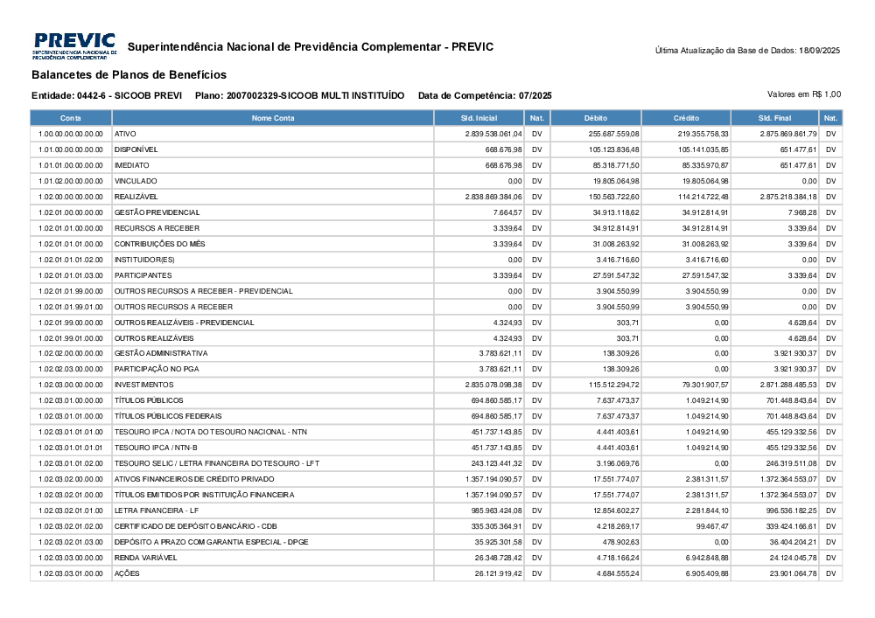Select the Sld. Inicial column header

[x=479, y=118]
